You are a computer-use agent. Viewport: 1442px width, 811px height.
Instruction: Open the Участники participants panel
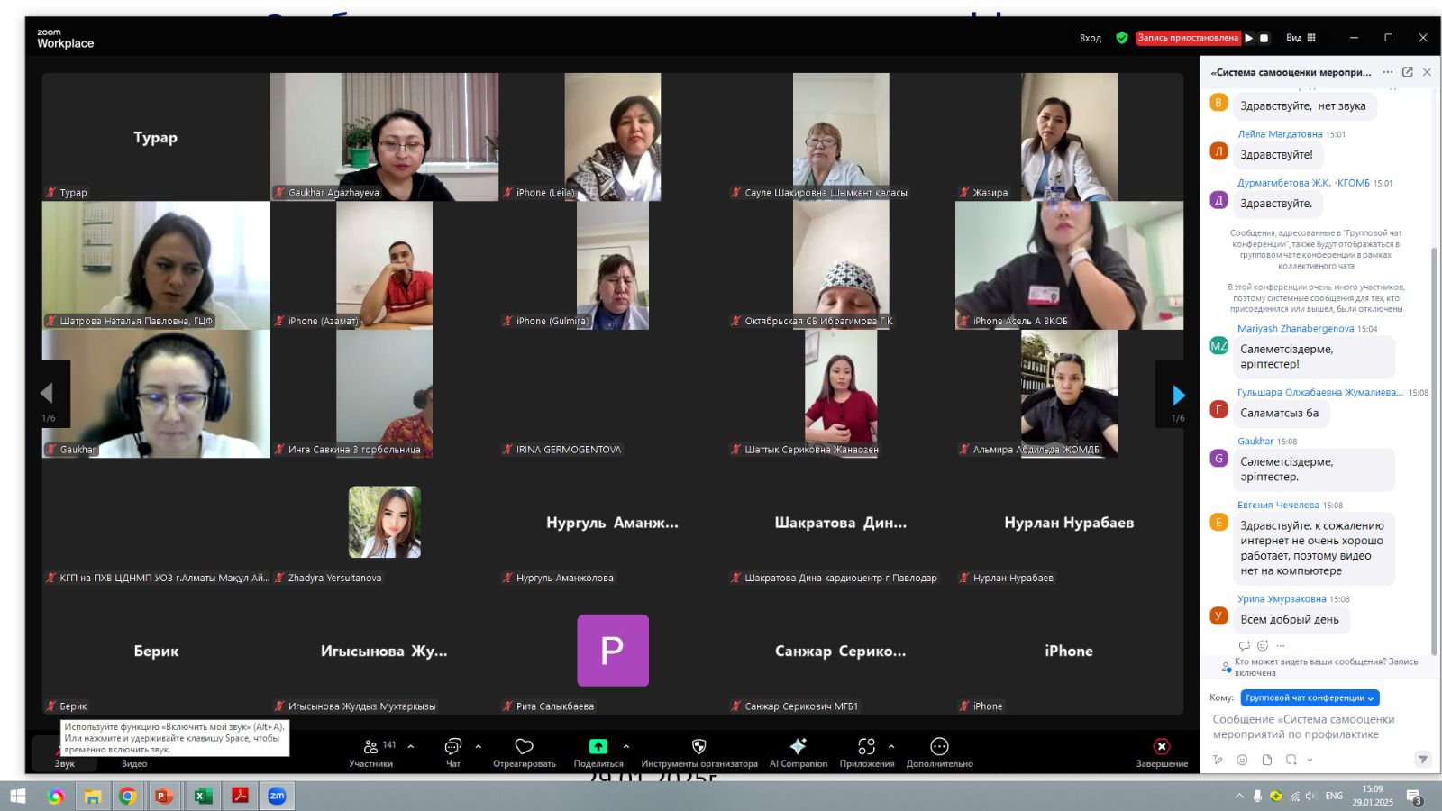[370, 747]
